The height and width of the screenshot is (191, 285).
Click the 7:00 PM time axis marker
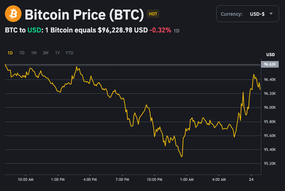coord(122,180)
